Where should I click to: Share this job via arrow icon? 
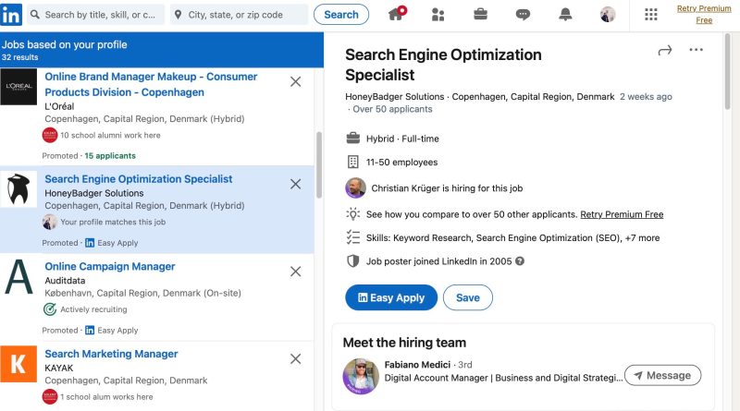664,50
